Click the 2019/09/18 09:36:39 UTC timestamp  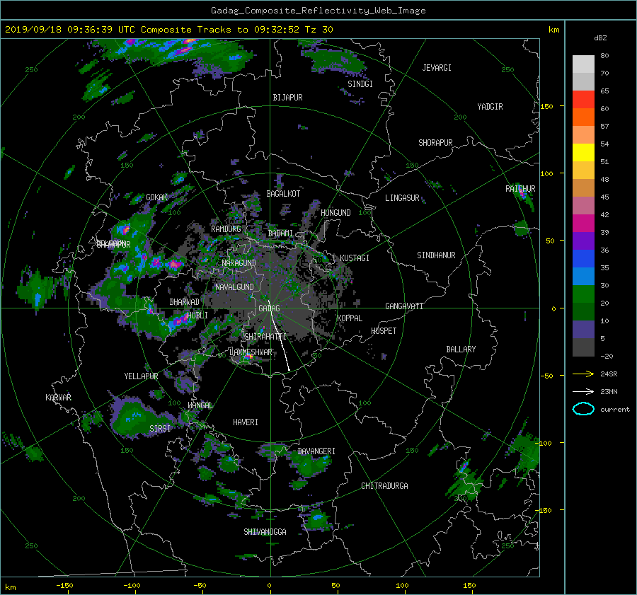pyautogui.click(x=70, y=30)
